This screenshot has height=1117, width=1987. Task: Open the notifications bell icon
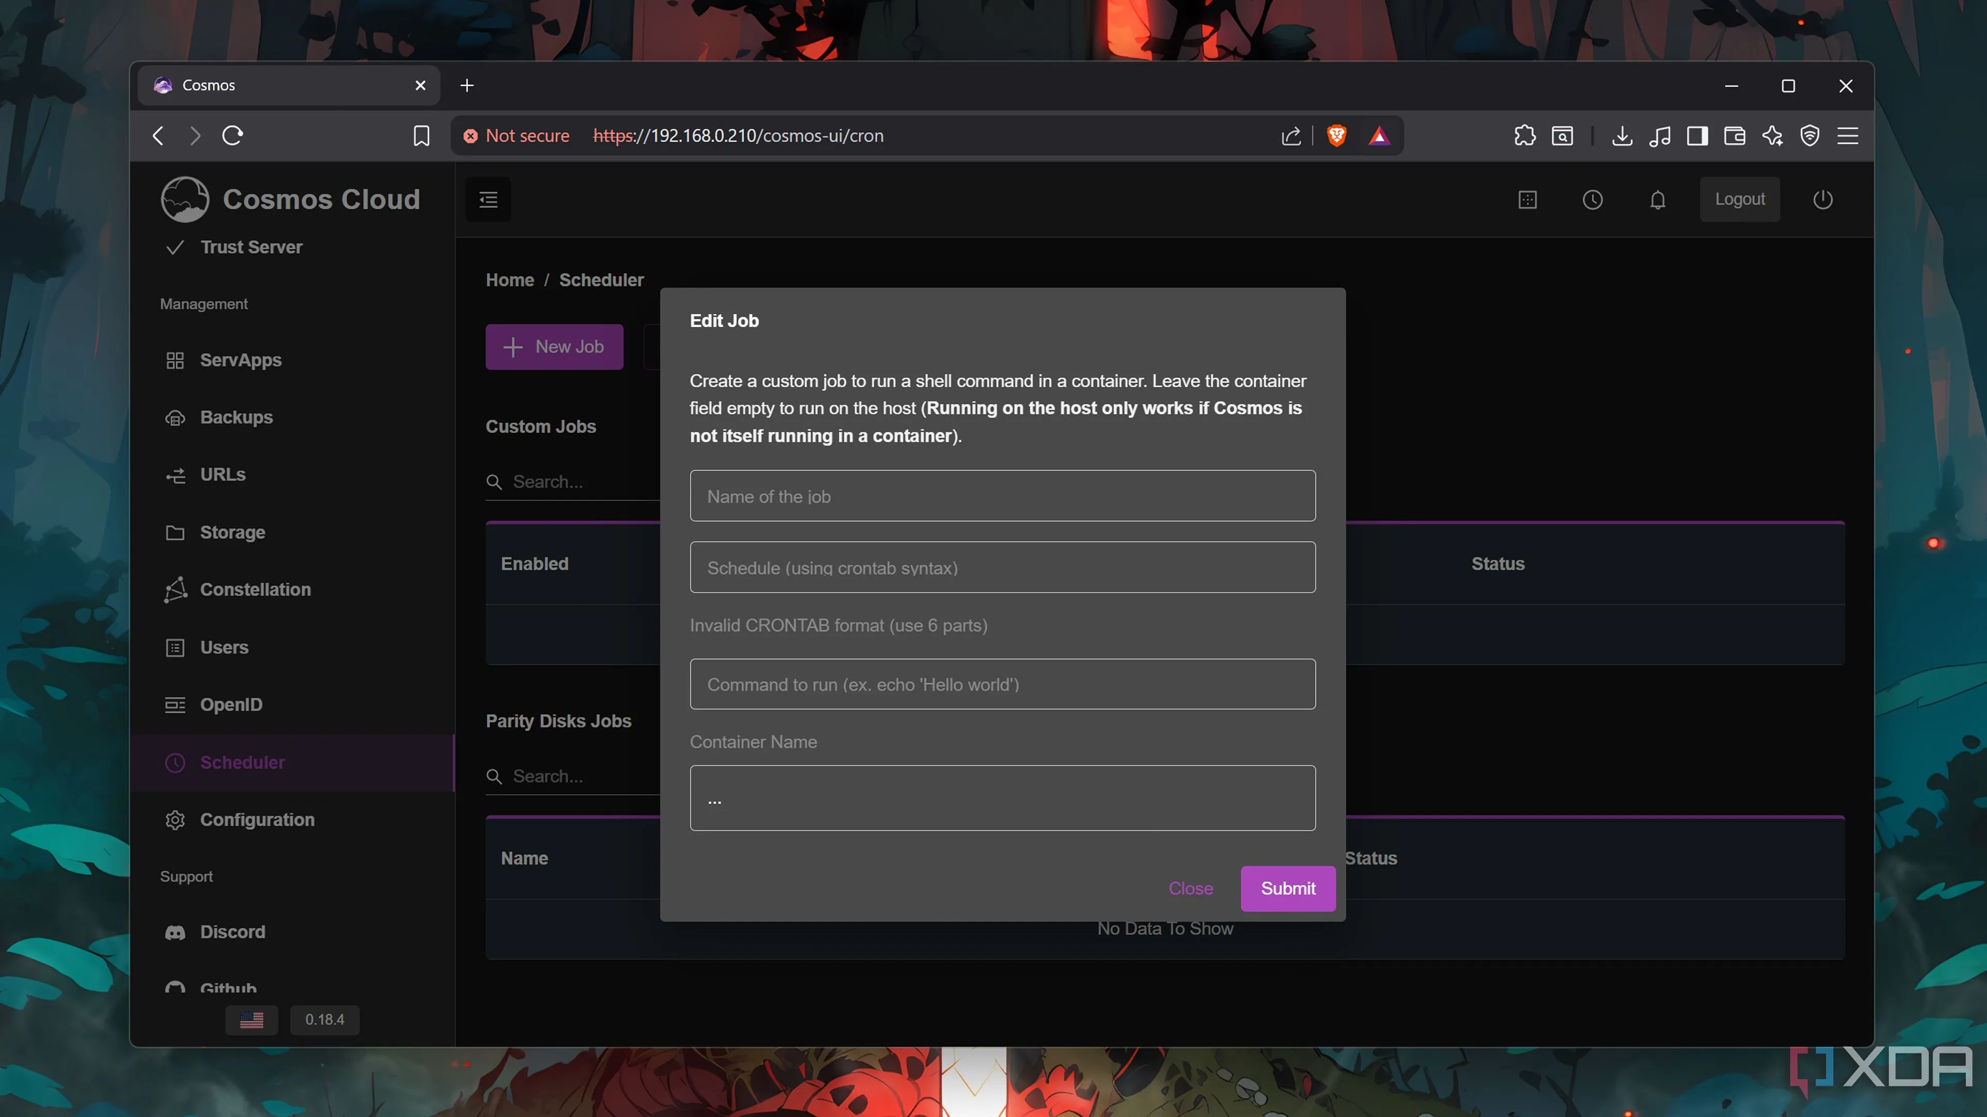tap(1657, 200)
